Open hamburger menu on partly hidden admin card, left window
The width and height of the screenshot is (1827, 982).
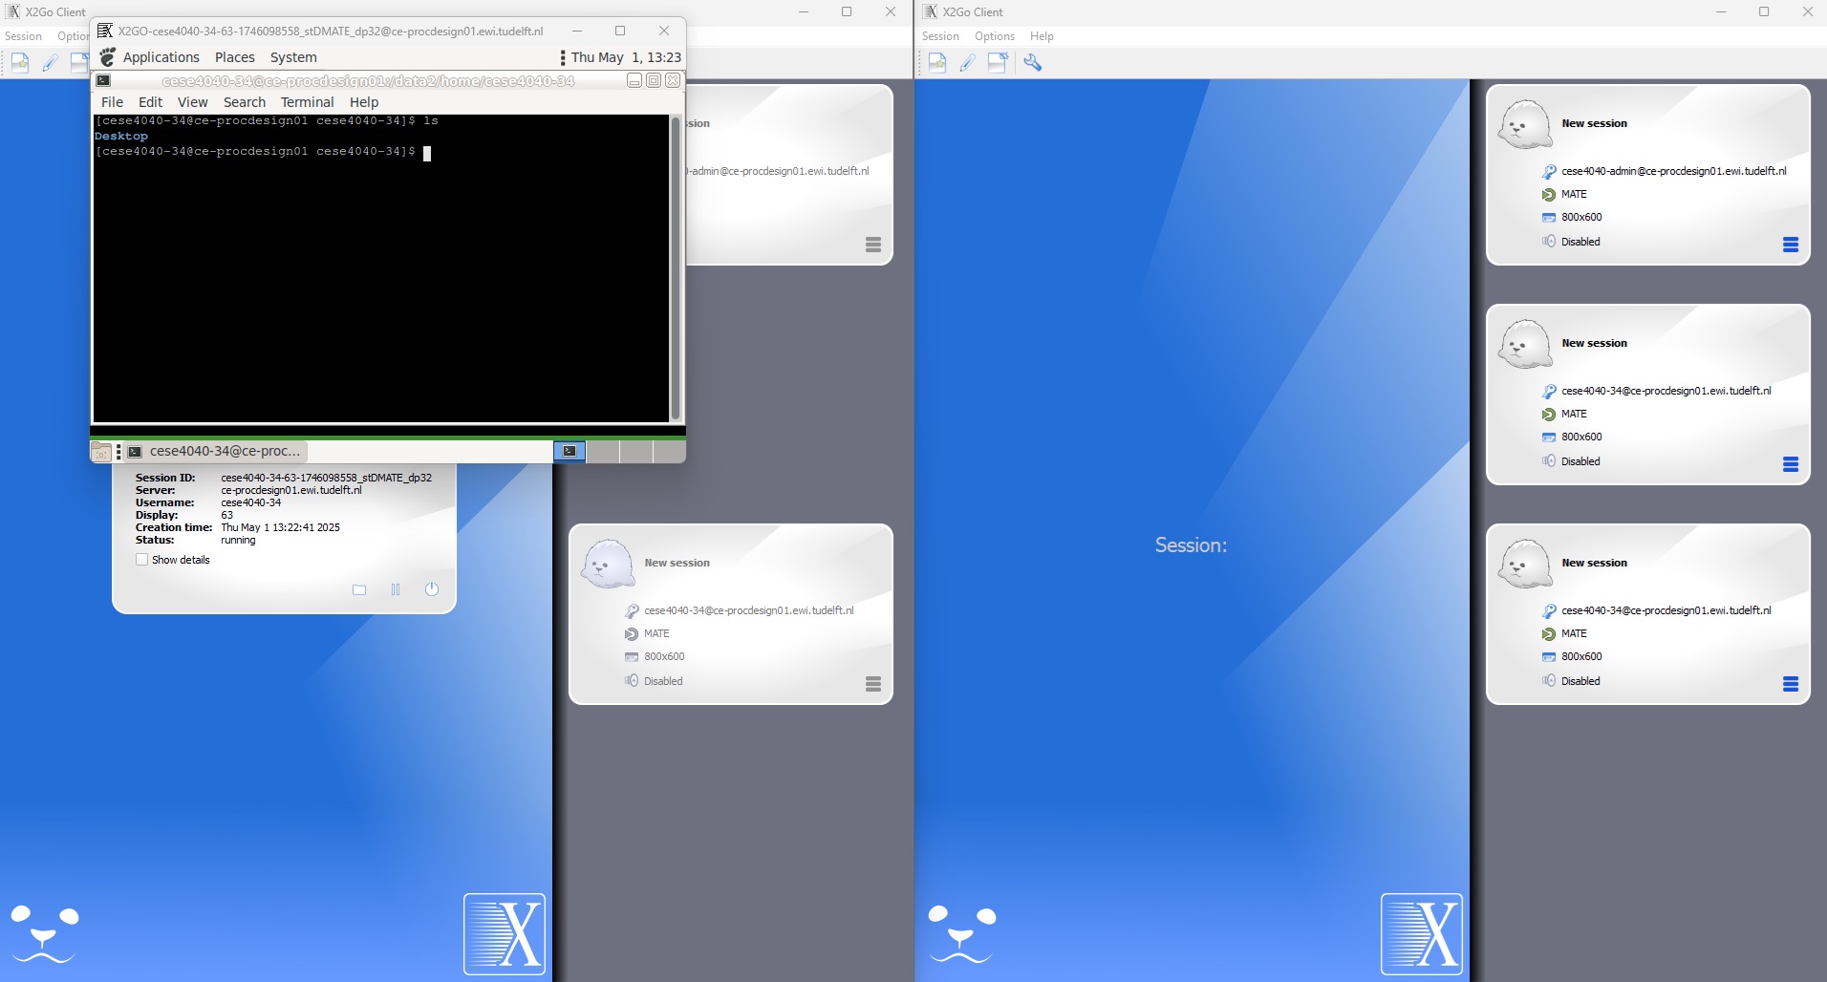(873, 245)
